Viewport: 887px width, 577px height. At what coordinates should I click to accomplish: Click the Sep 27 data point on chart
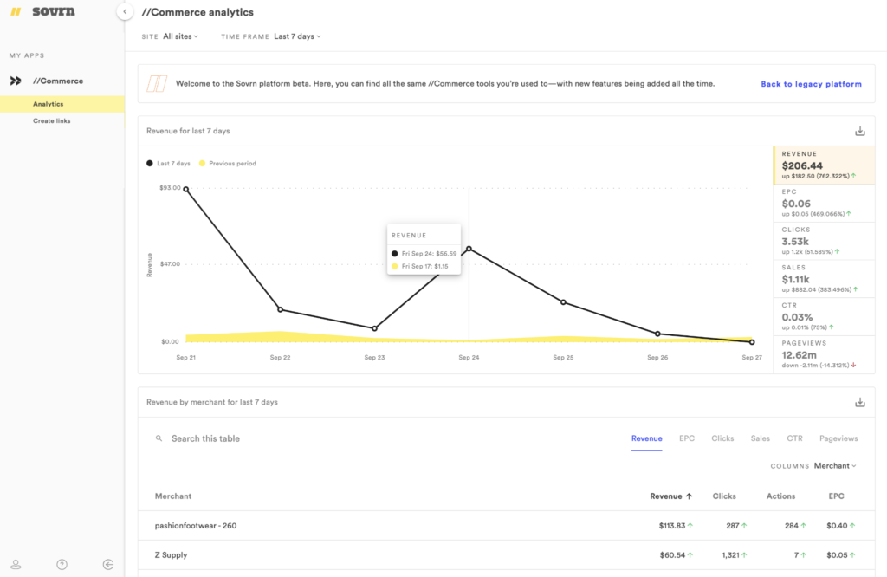pyautogui.click(x=752, y=341)
